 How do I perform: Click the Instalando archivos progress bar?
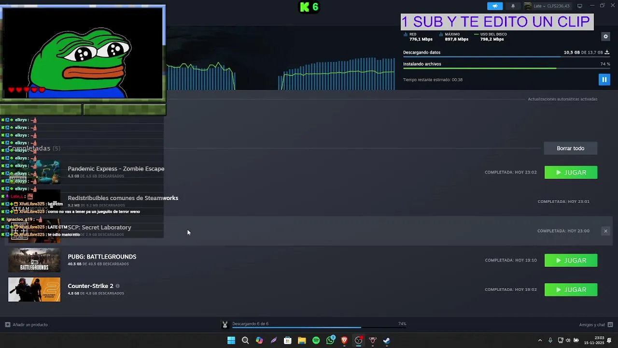click(x=506, y=68)
